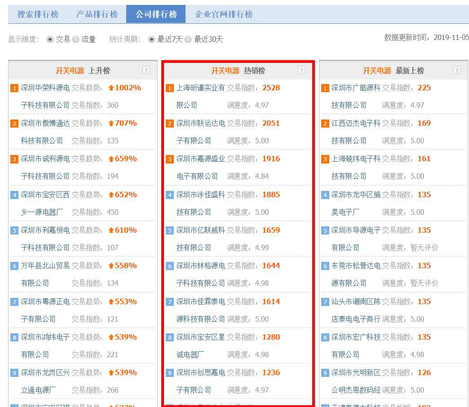Open help icon for 热销榜 panel
Image resolution: width=469 pixels, height=407 pixels.
[301, 70]
